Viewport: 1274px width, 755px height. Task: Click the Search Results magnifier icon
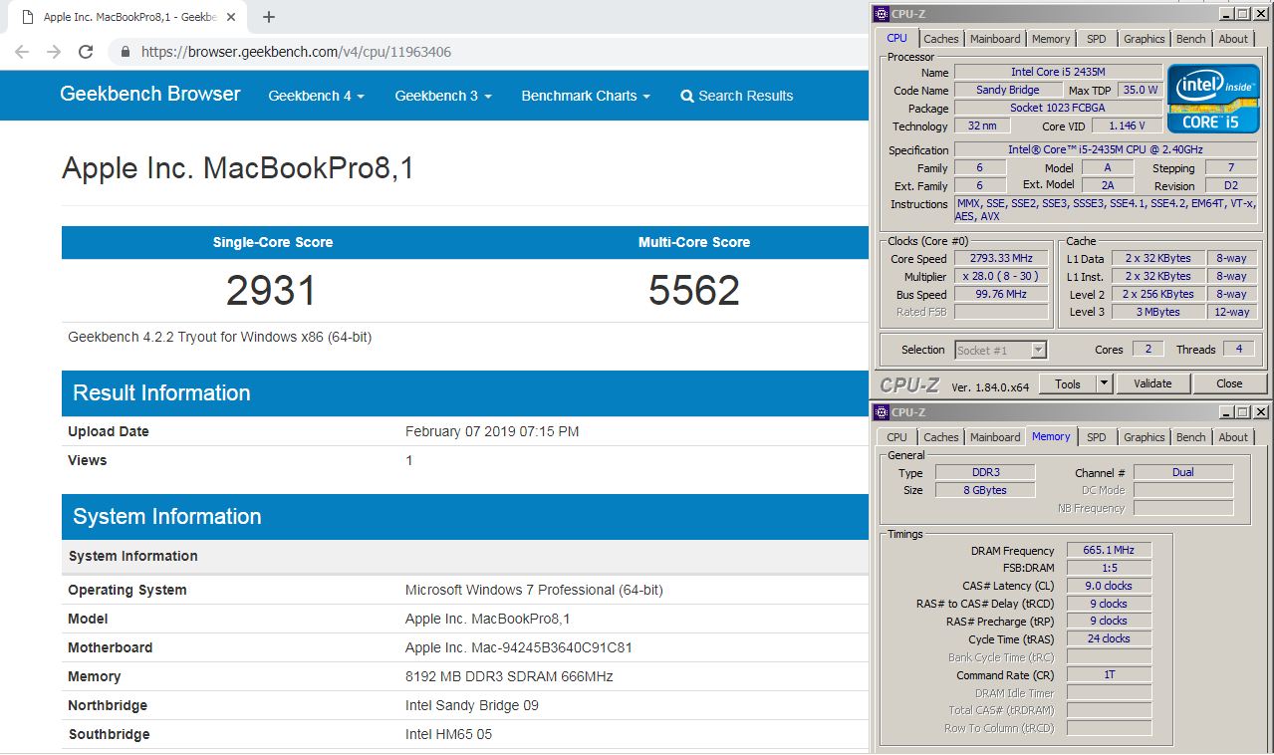(x=687, y=97)
